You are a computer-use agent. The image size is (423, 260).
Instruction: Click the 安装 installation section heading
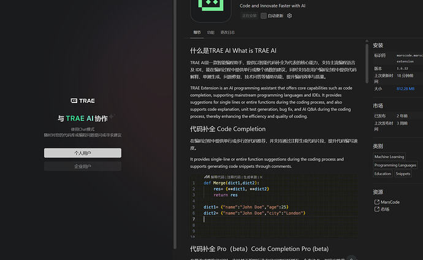378,45
